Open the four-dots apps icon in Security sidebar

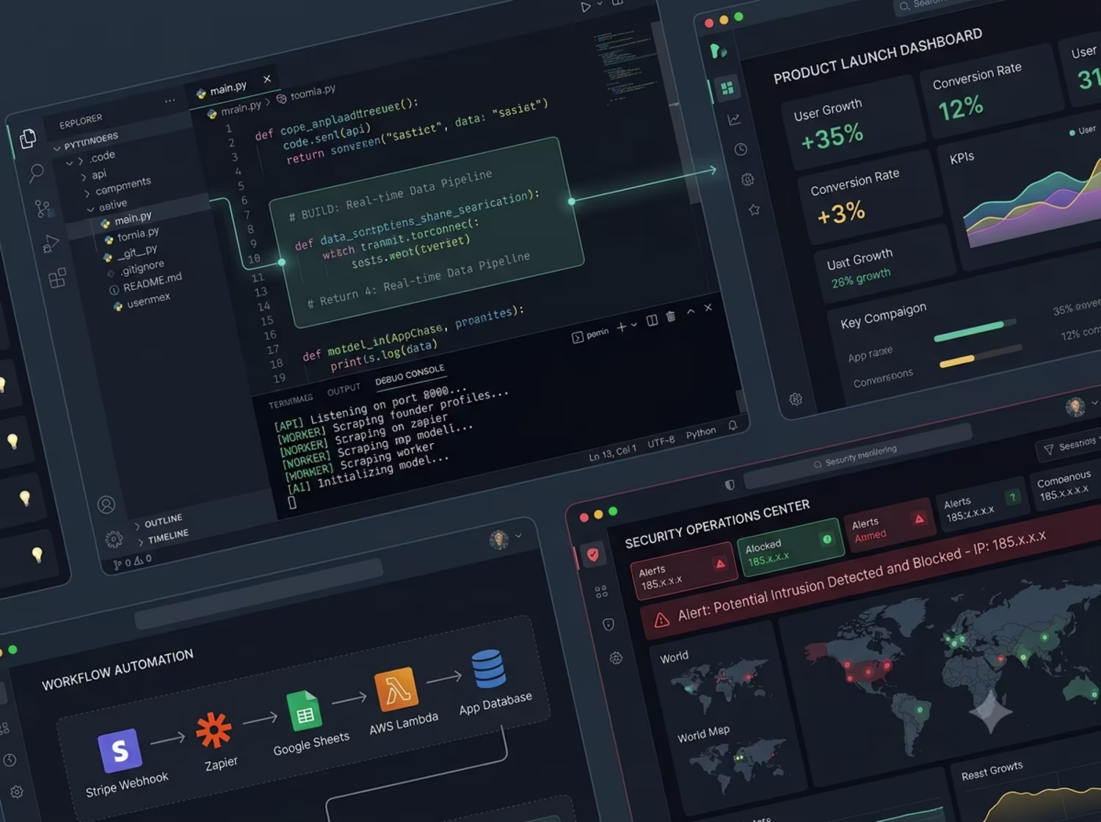601,591
